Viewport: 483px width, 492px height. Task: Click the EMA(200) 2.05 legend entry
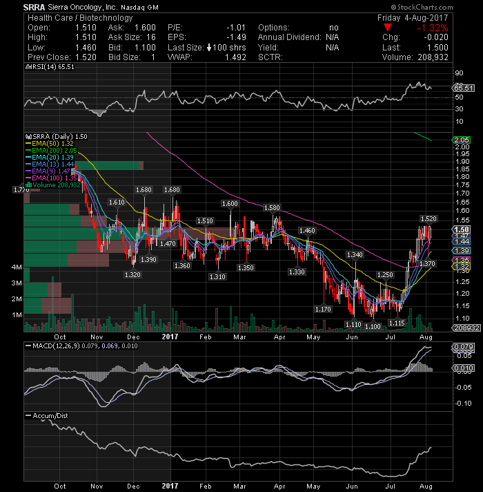tap(51, 151)
